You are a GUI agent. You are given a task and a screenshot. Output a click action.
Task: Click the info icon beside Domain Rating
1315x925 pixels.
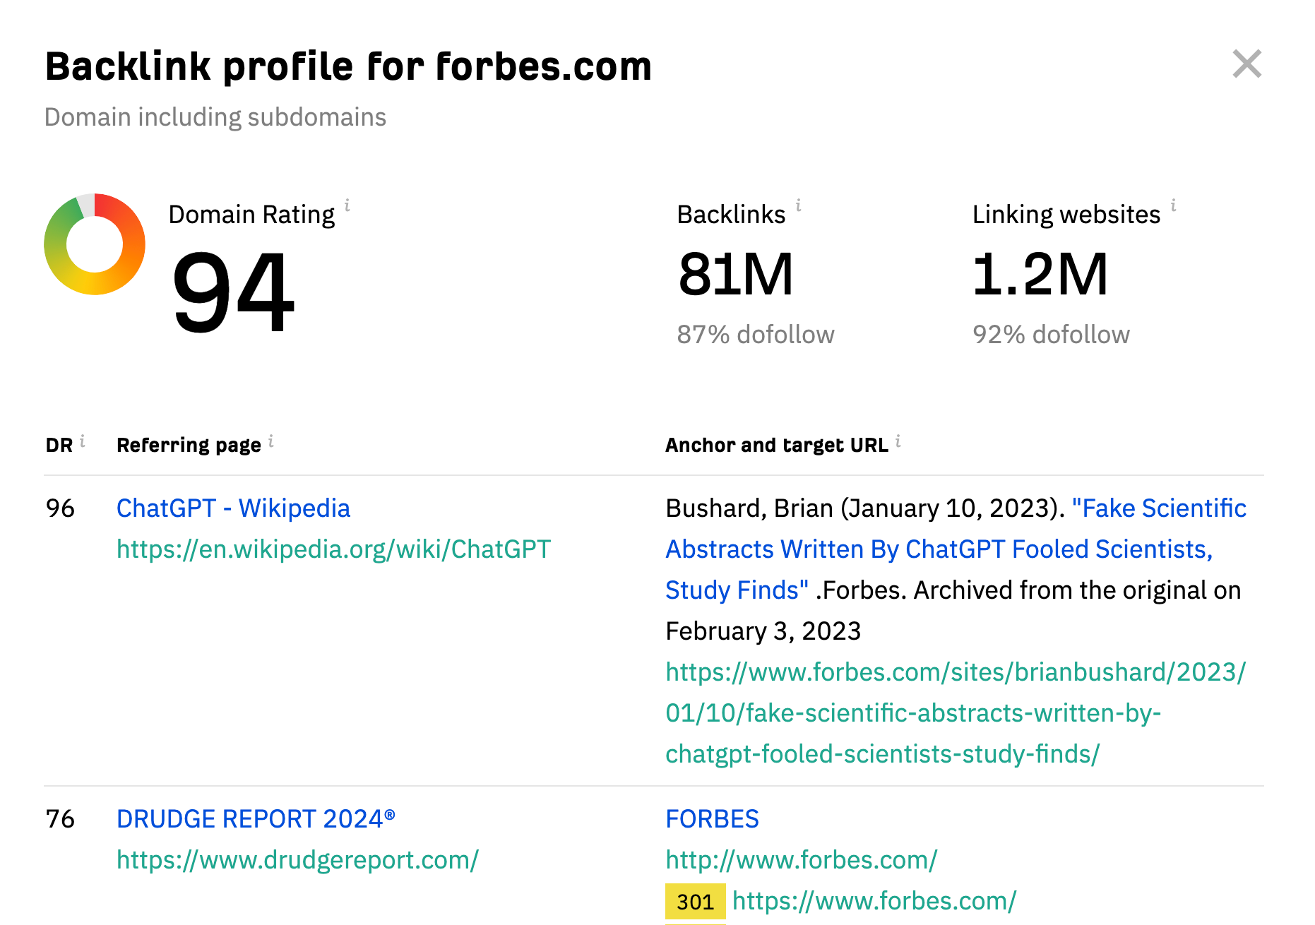[347, 205]
